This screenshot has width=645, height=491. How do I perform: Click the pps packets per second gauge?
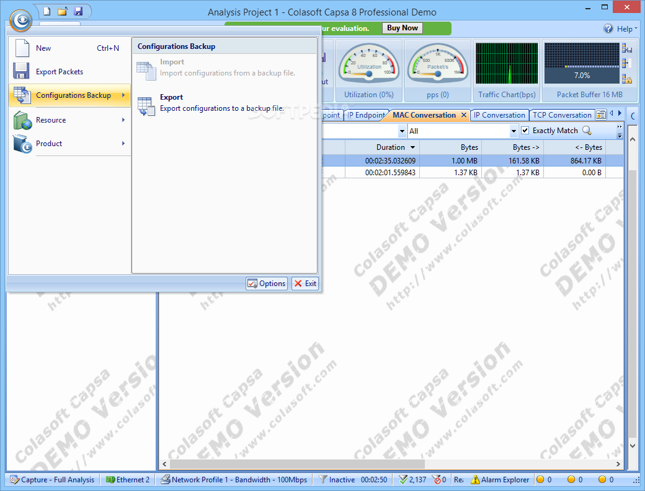pyautogui.click(x=438, y=64)
